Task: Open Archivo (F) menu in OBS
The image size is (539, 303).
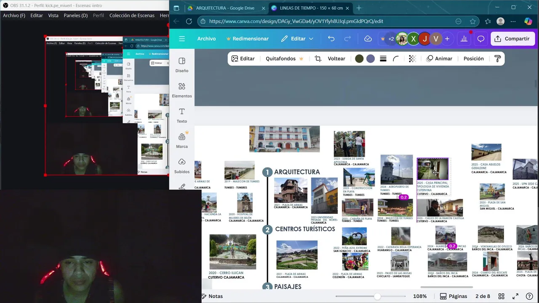Action: click(14, 16)
